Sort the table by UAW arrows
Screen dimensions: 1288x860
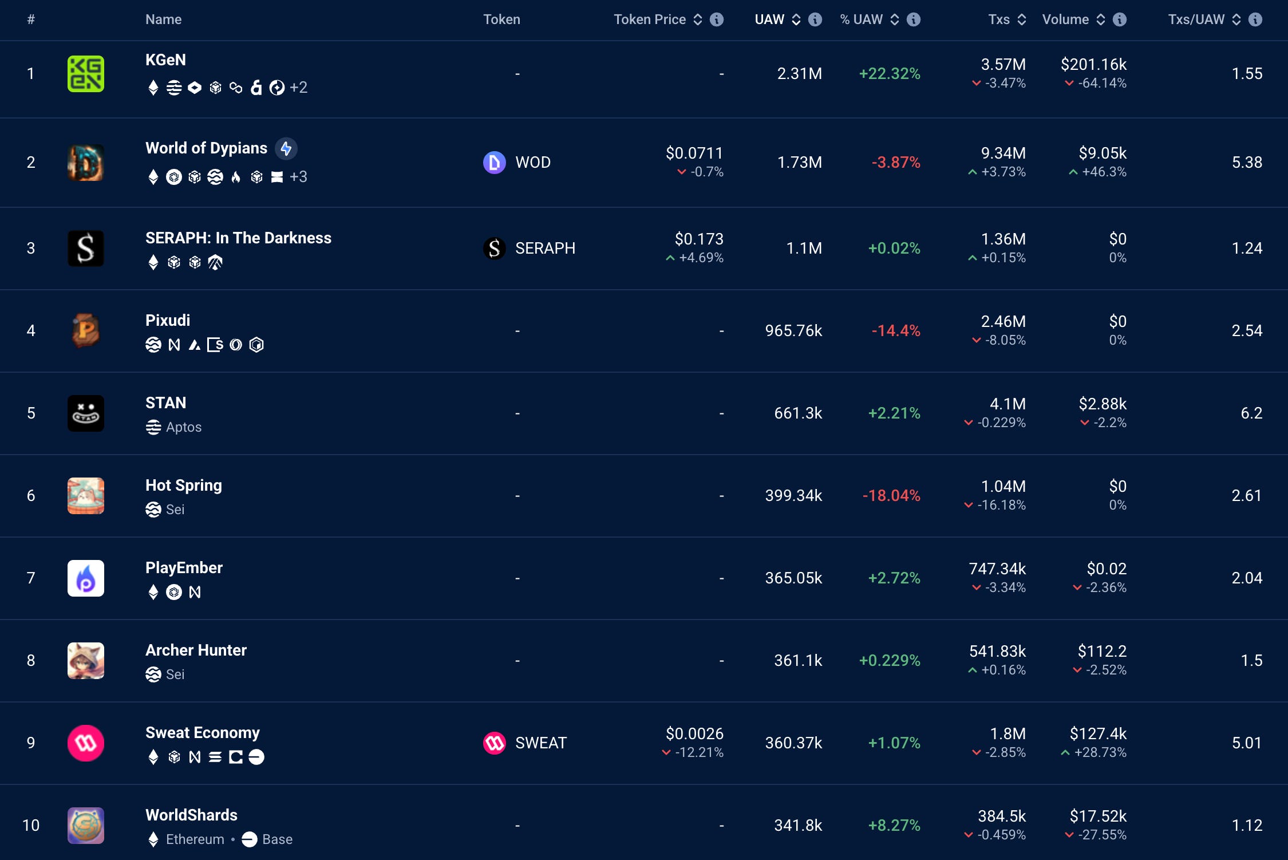coord(796,19)
